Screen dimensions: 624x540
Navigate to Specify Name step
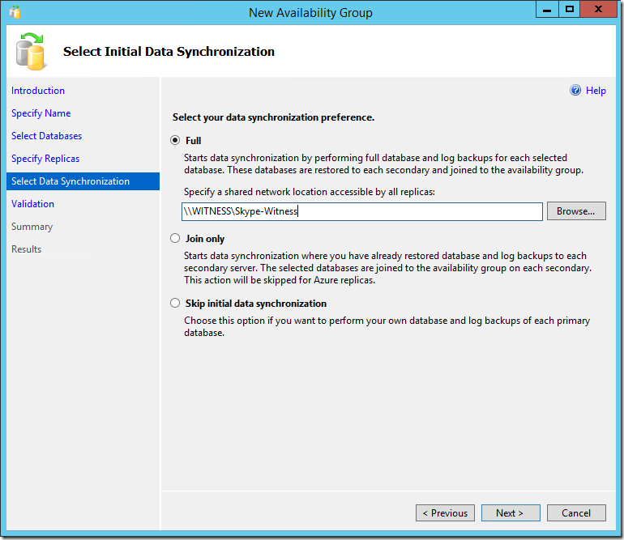tap(41, 113)
